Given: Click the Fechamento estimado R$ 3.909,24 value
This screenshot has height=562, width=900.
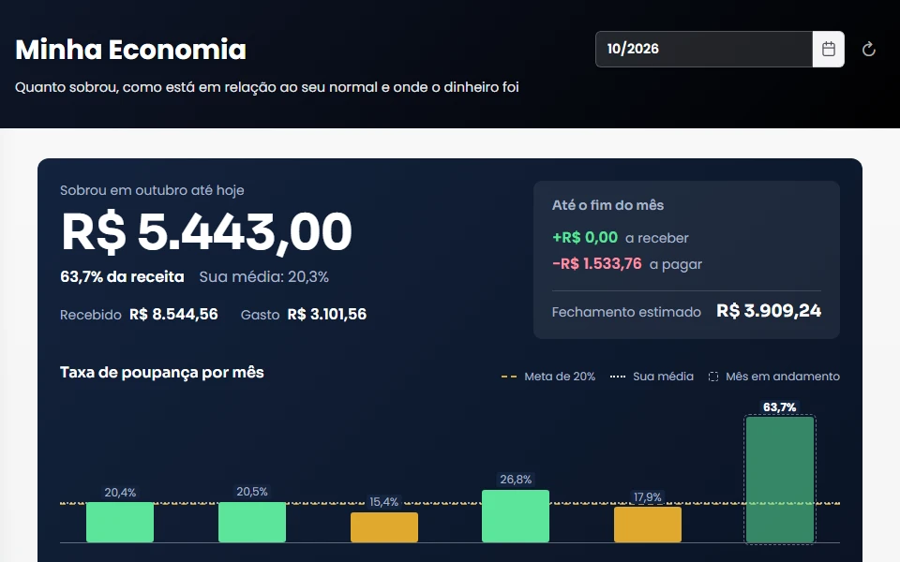Looking at the screenshot, I should point(769,311).
